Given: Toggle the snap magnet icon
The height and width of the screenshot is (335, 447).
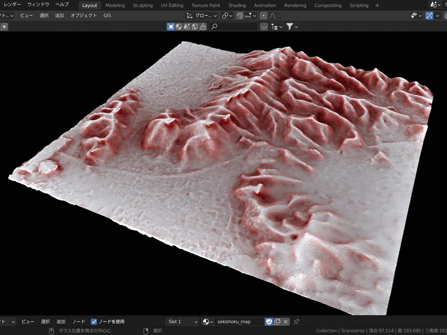Looking at the screenshot, I should tap(240, 16).
